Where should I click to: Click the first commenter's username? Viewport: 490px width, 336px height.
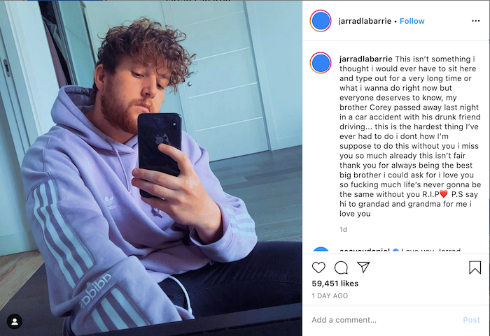(365, 250)
